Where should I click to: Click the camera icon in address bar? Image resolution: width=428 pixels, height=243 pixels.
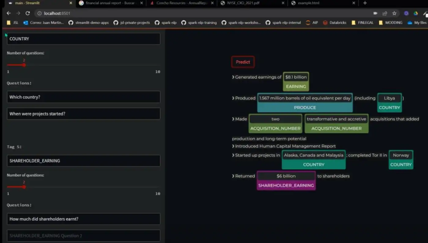click(375, 13)
